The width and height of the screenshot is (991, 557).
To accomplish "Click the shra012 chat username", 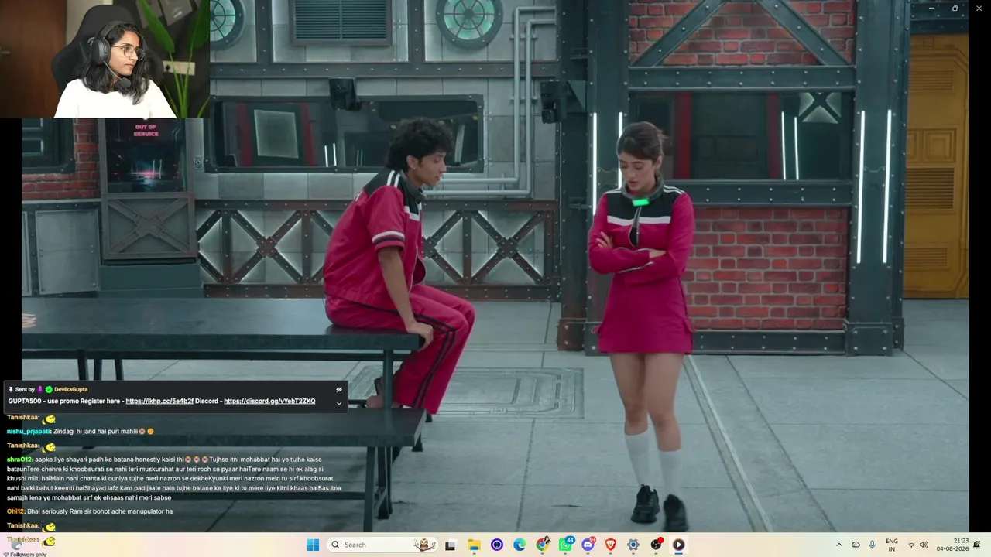I will (19, 459).
